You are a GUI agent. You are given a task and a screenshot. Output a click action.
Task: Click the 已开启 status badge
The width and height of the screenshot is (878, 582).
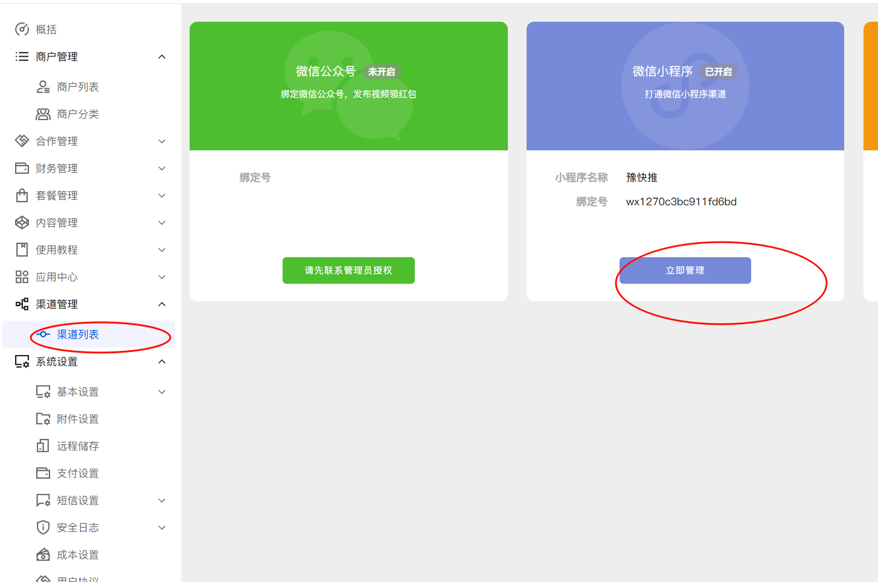click(x=719, y=71)
